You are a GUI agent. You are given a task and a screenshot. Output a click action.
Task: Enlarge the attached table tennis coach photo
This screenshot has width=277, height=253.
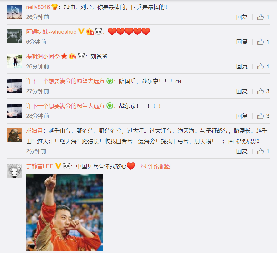pos(65,212)
